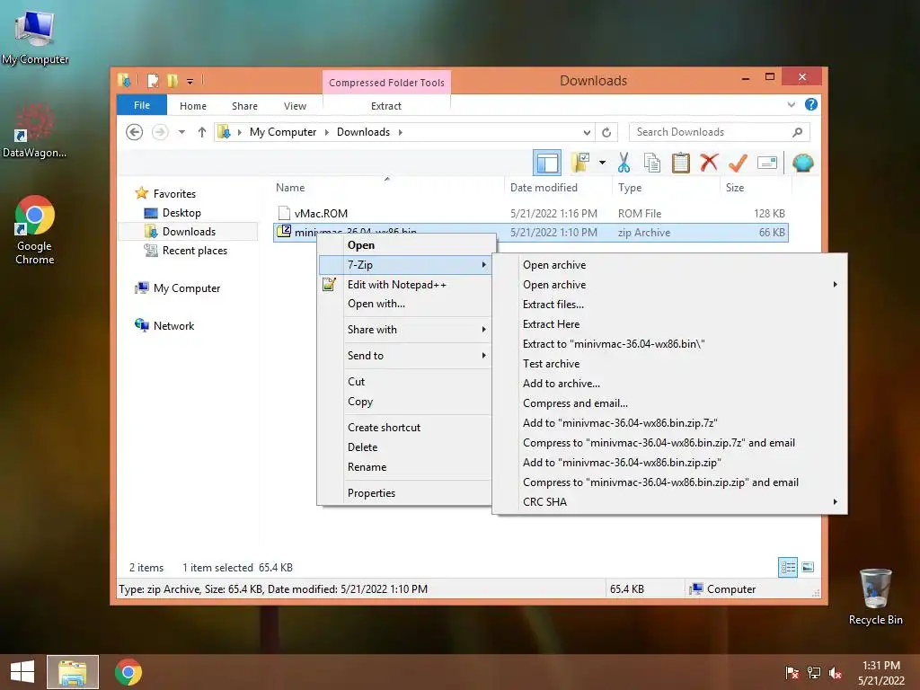The image size is (920, 690).
Task: Switch to the View ribbon tab
Action: [295, 106]
